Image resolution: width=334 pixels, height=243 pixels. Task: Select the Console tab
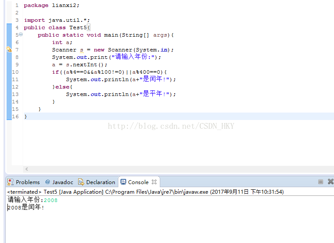[x=138, y=182]
